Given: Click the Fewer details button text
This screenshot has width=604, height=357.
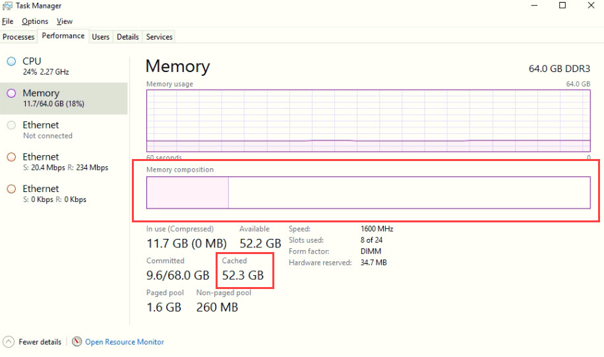Looking at the screenshot, I should click(40, 342).
